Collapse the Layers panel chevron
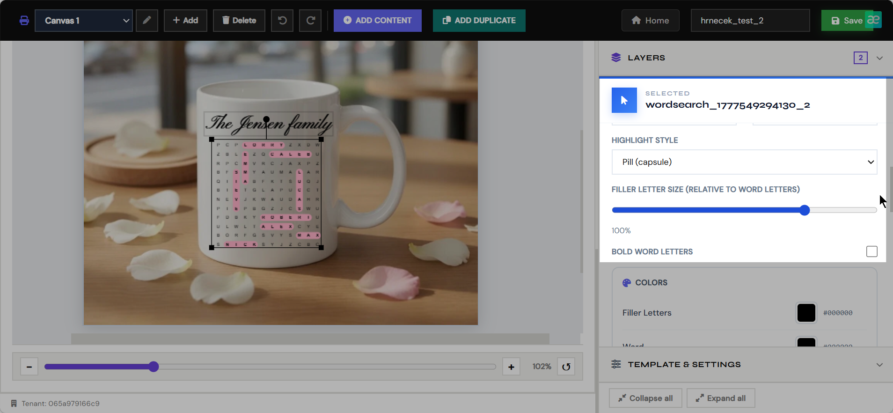The width and height of the screenshot is (893, 413). pos(879,58)
